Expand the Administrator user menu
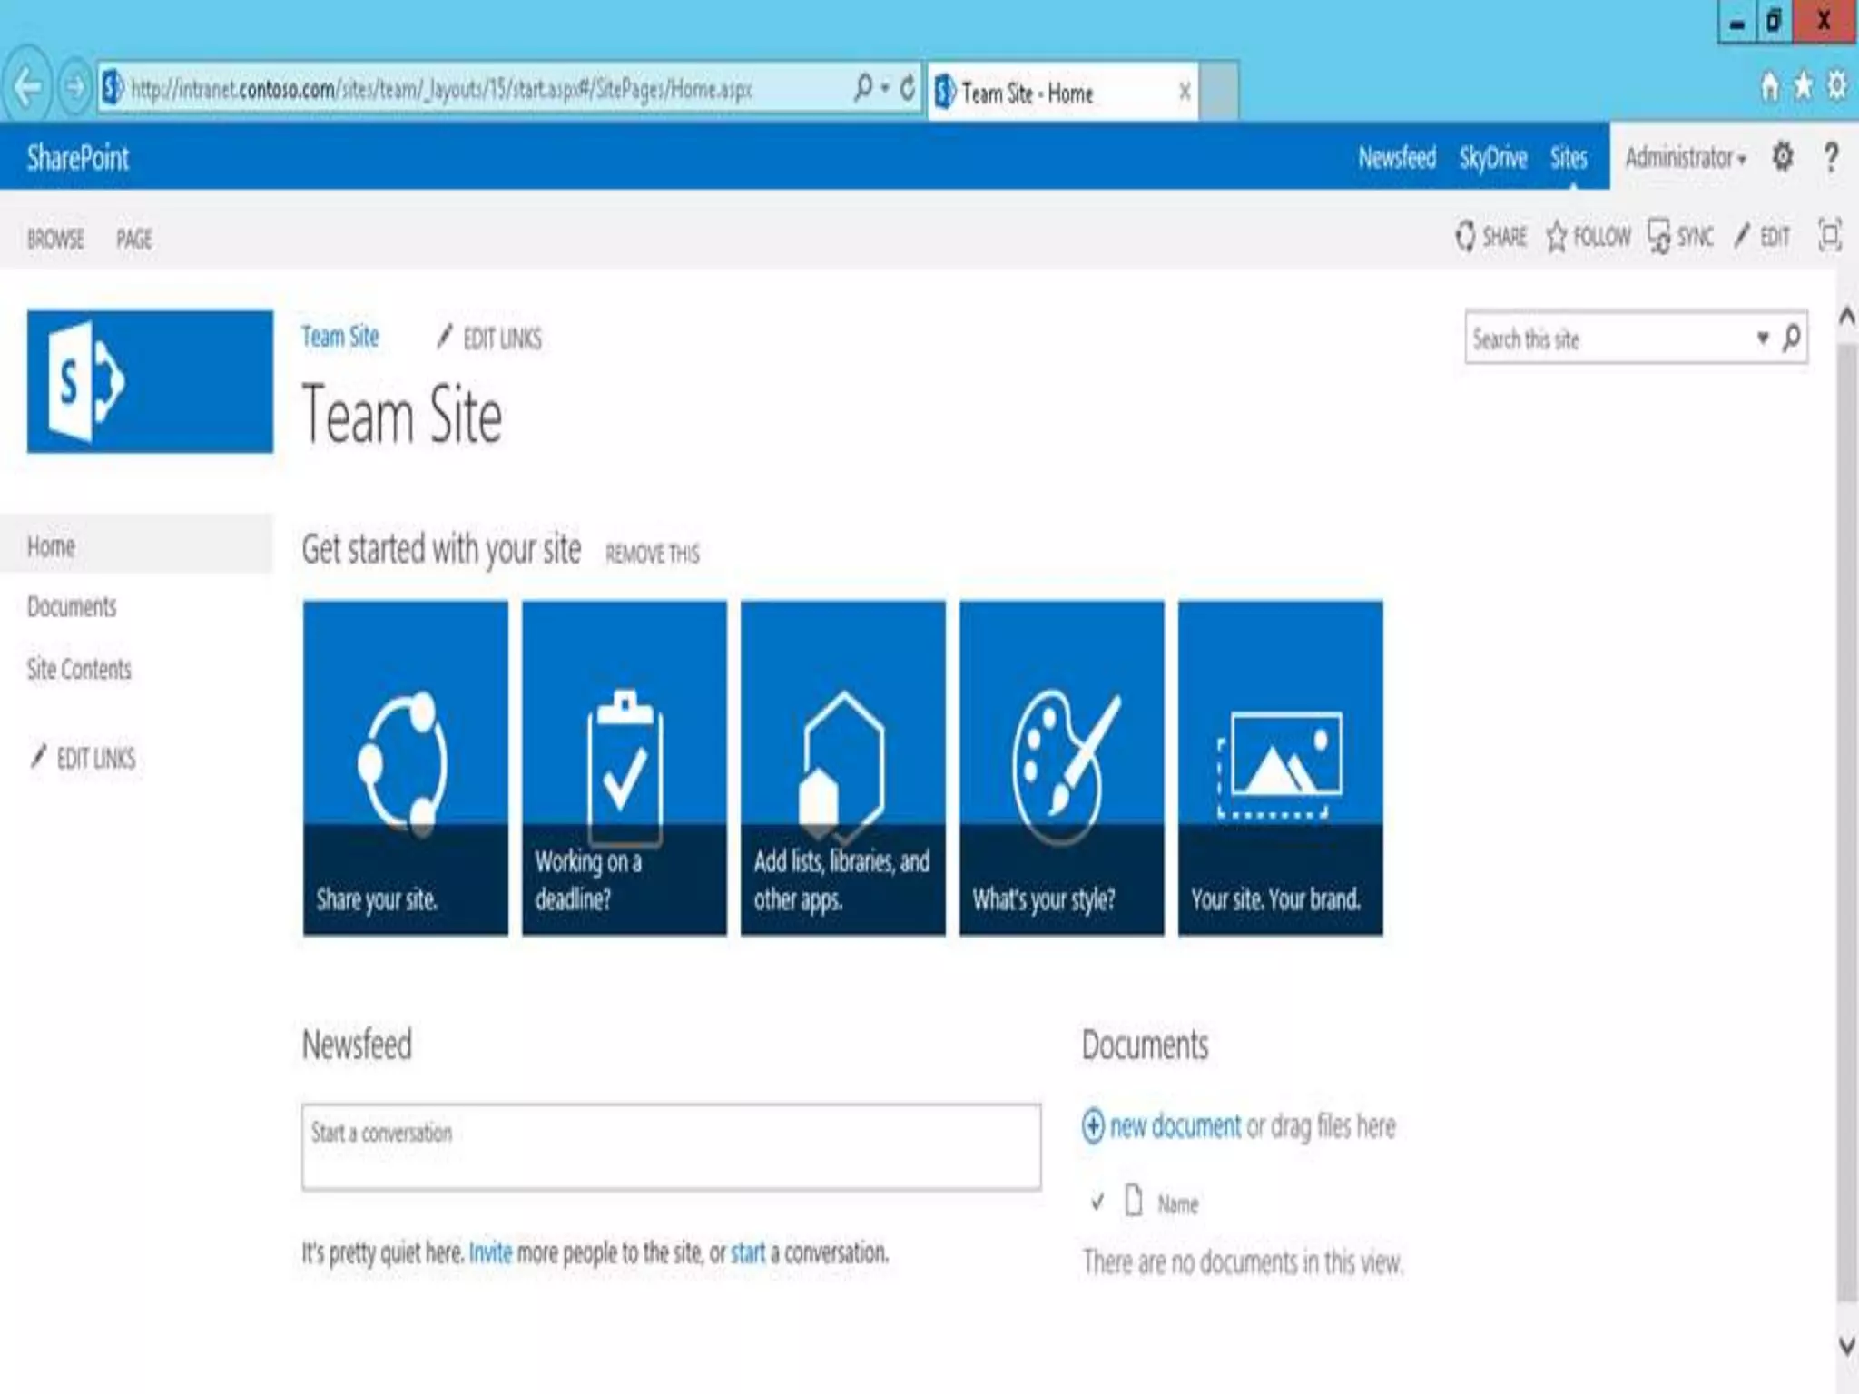 [x=1685, y=158]
